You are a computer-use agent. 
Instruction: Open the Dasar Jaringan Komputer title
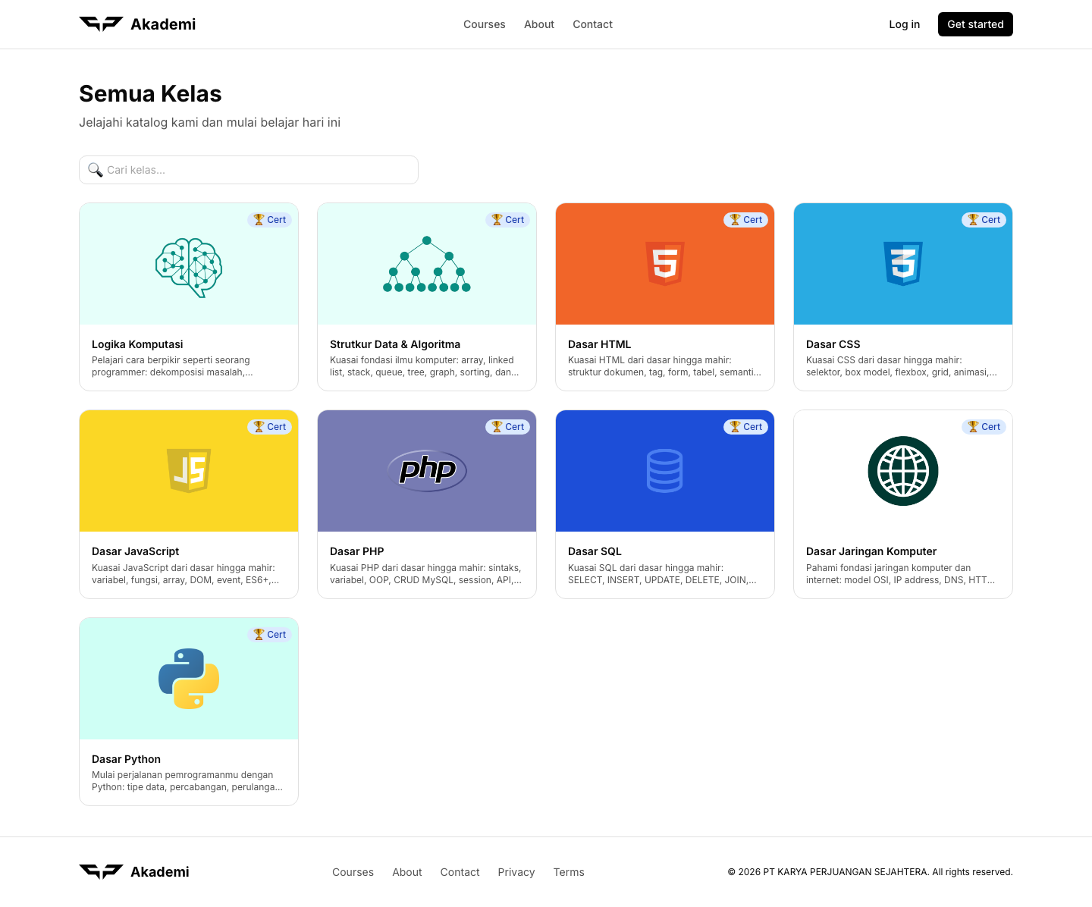click(x=871, y=551)
